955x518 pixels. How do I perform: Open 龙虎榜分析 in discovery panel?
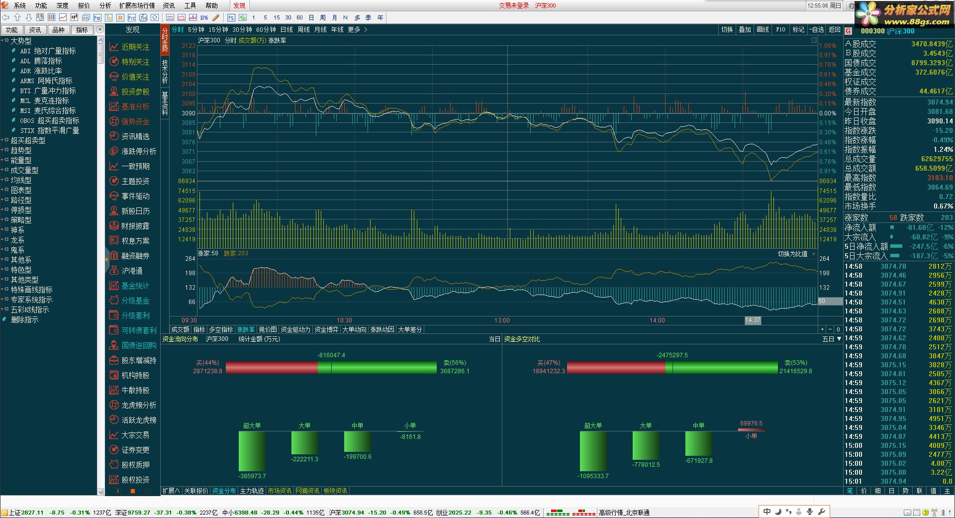point(139,405)
